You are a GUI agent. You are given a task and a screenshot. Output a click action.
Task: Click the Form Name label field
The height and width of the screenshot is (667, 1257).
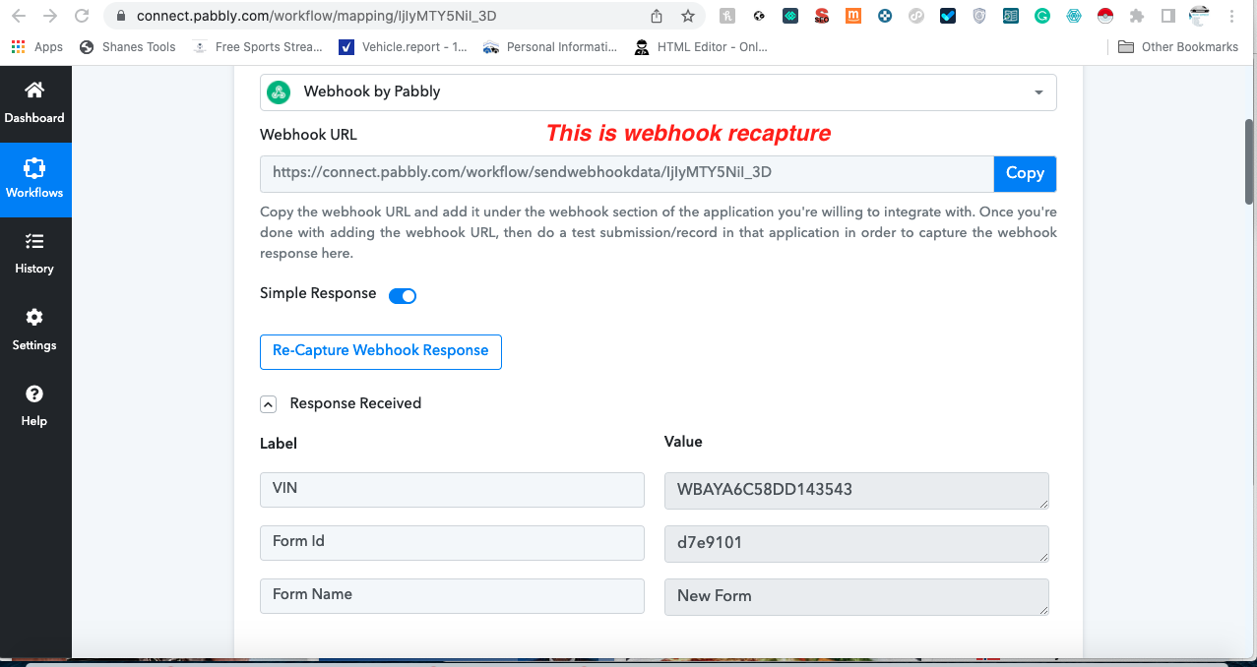coord(452,596)
